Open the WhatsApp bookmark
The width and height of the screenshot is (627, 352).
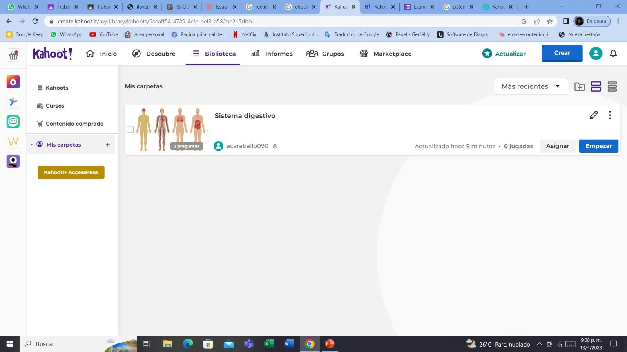pos(67,34)
